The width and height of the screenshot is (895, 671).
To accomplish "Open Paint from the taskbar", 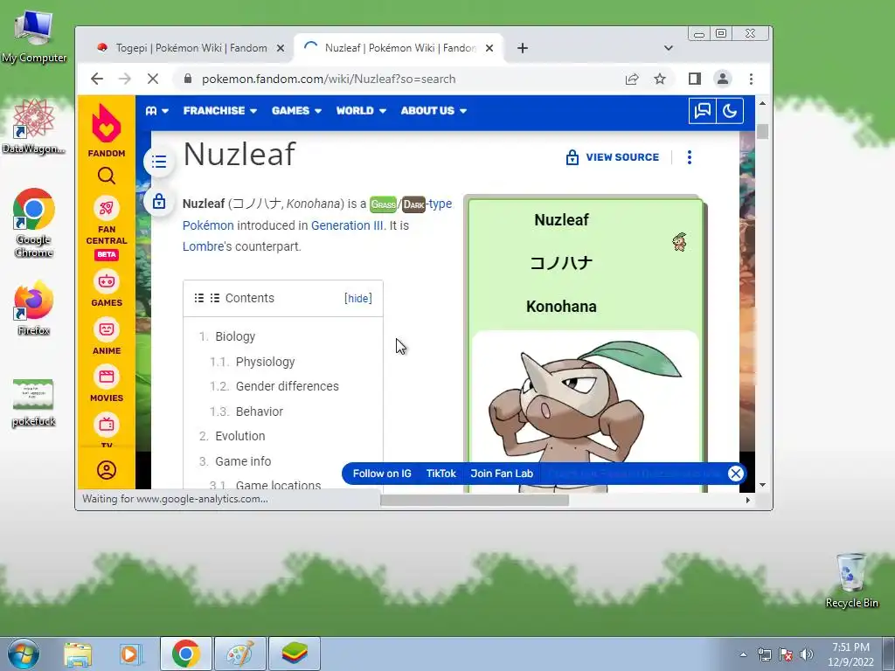I will (240, 654).
